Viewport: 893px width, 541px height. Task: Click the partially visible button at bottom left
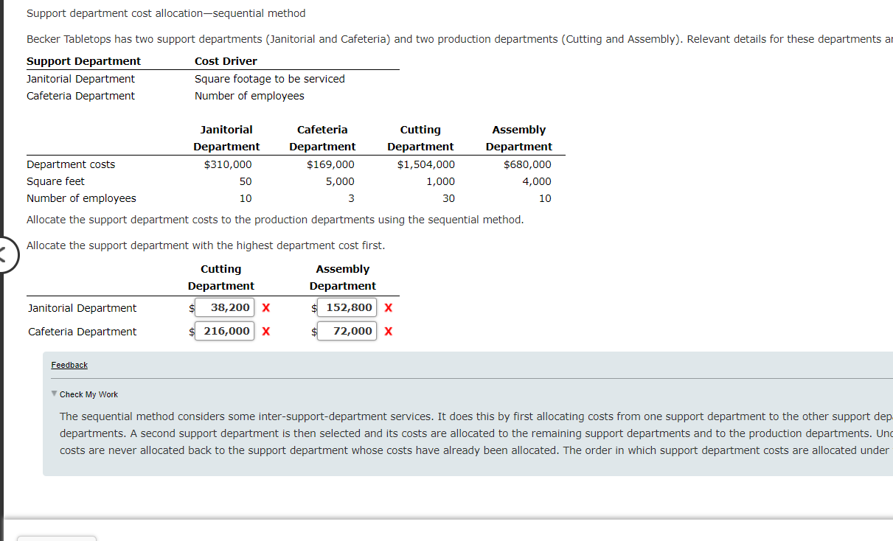coord(56,539)
